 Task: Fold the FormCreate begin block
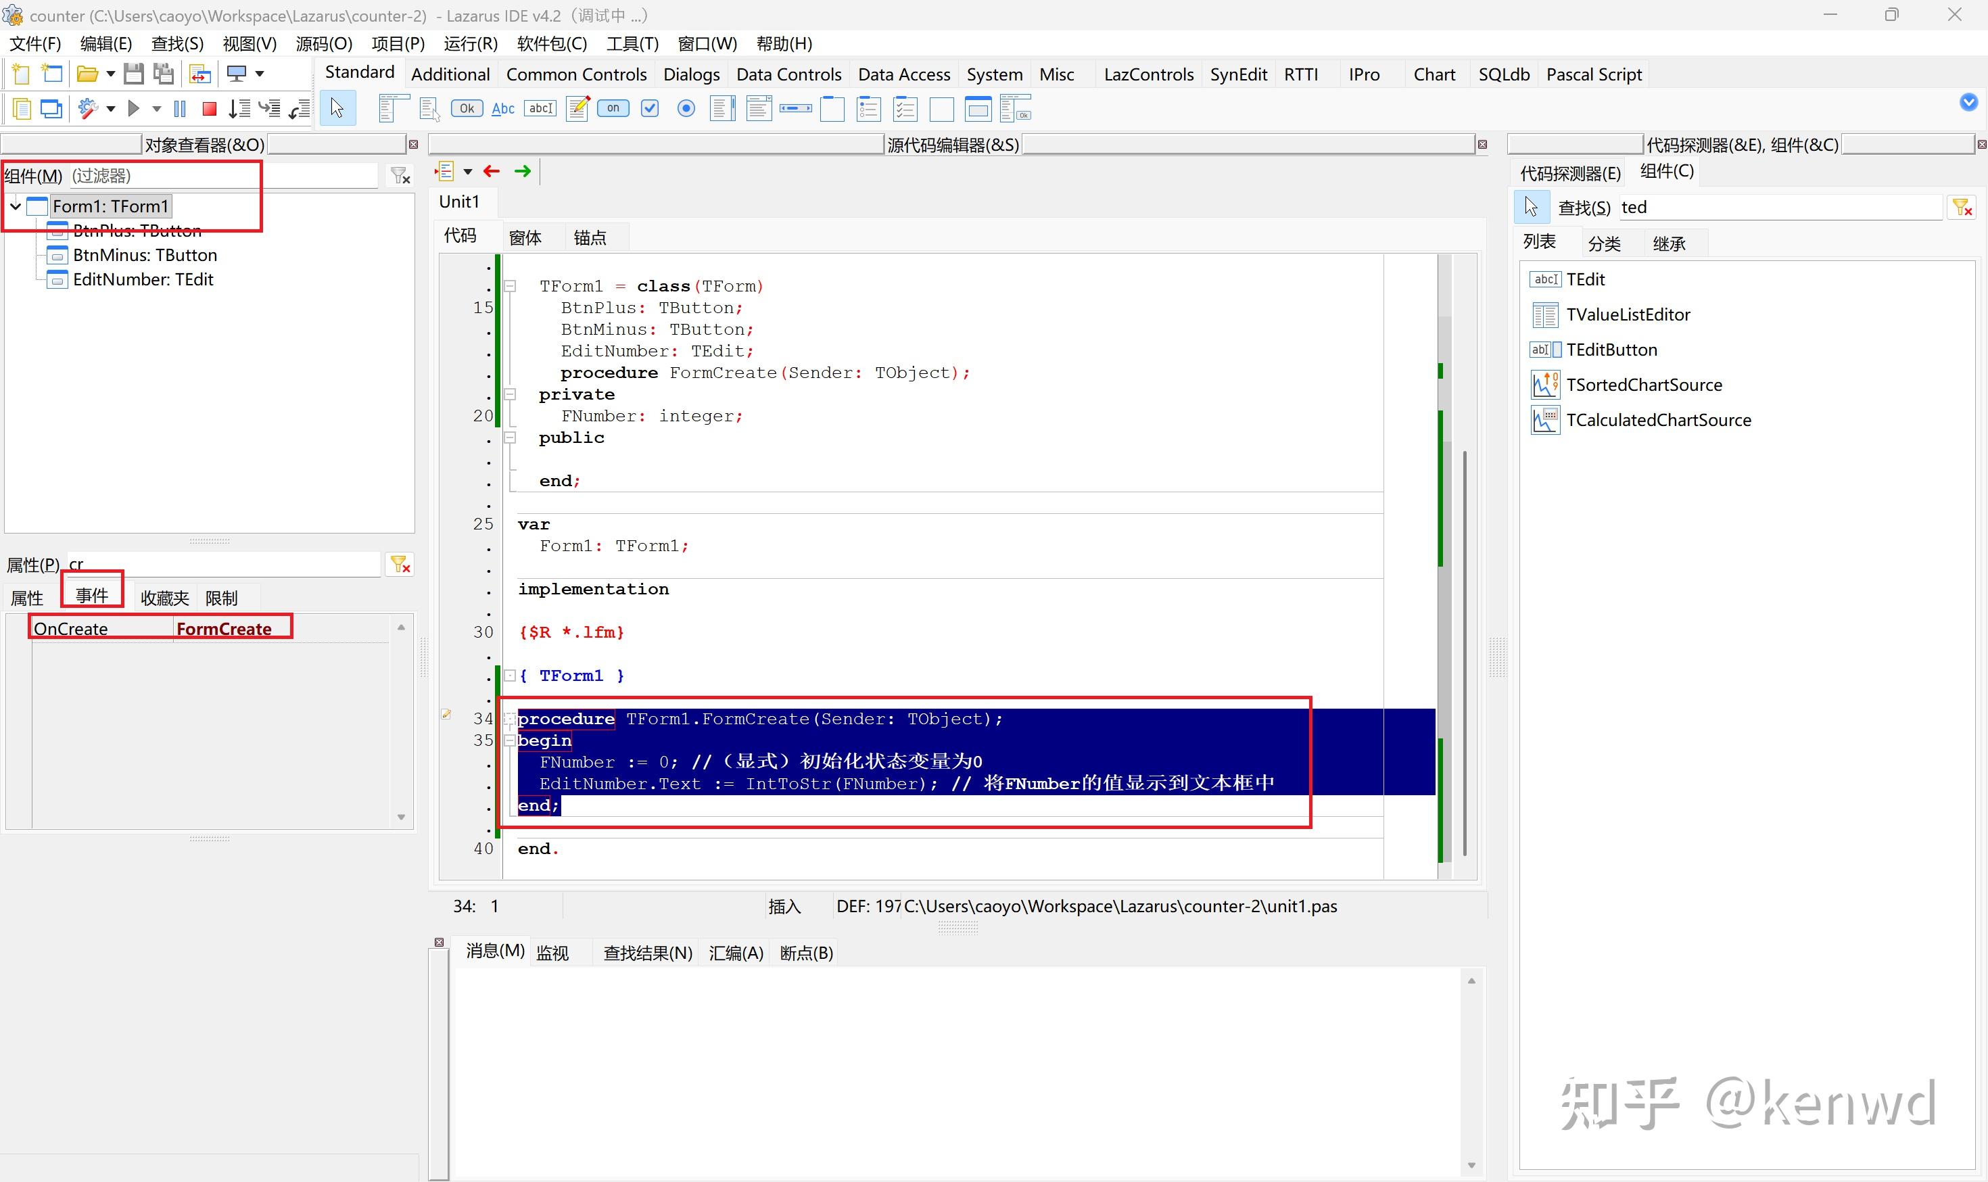click(x=510, y=740)
